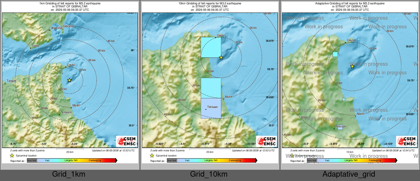This screenshot has height=181, width=420.
Task: Click the middle cyan grid cell above Martil in Grid_10km
Action: pyautogui.click(x=211, y=88)
